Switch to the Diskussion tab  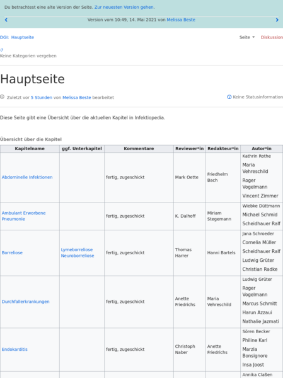tap(272, 37)
